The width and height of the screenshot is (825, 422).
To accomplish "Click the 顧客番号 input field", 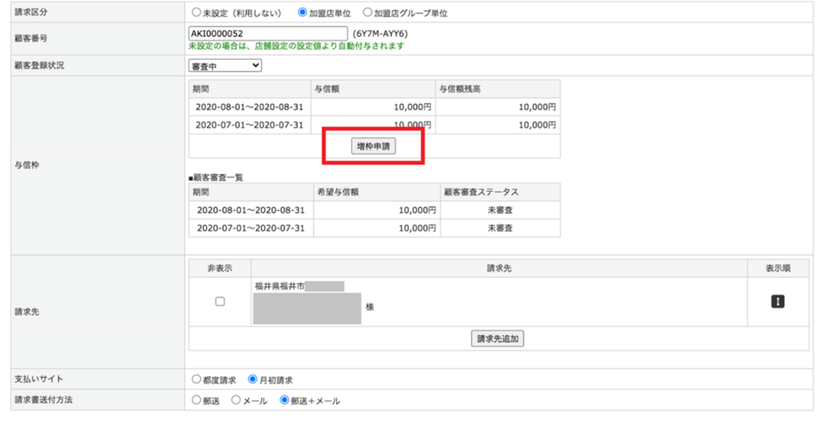I will pos(268,33).
